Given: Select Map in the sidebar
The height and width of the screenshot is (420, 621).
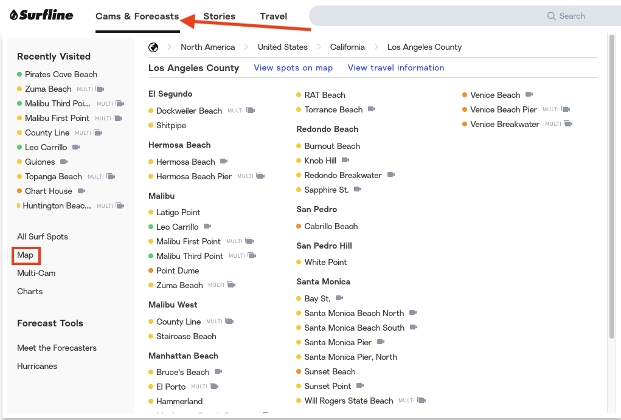Looking at the screenshot, I should tap(26, 255).
